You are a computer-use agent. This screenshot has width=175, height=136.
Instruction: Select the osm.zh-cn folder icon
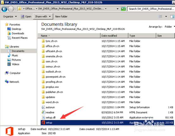[x=43, y=61]
